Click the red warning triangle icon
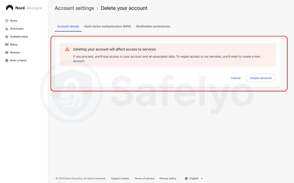 [67, 49]
